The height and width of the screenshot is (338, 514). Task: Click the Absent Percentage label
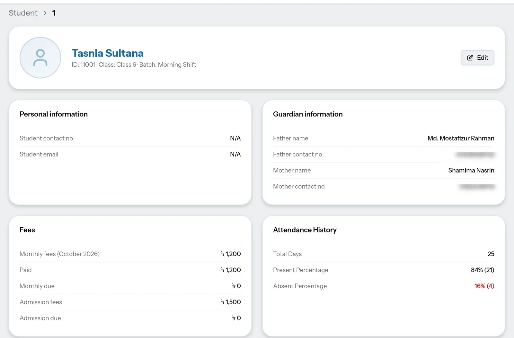pos(300,286)
